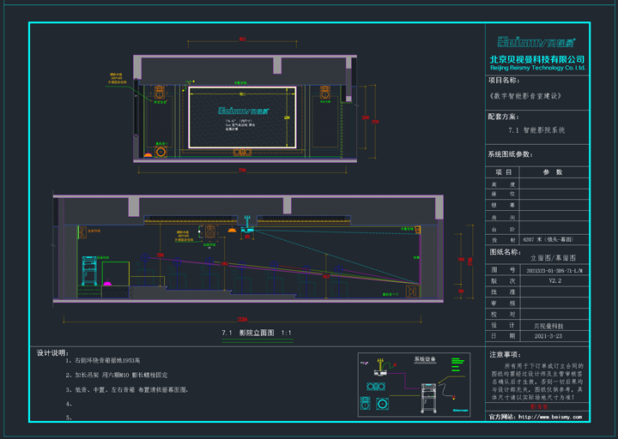618x439 pixels.
Task: Select the 配套方案 label
Action: click(504, 117)
